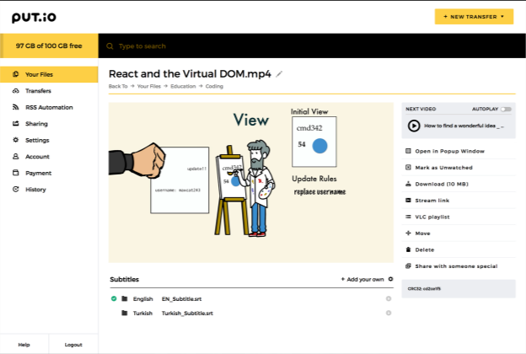
Task: Select the English subtitle checkmark
Action: click(x=114, y=298)
